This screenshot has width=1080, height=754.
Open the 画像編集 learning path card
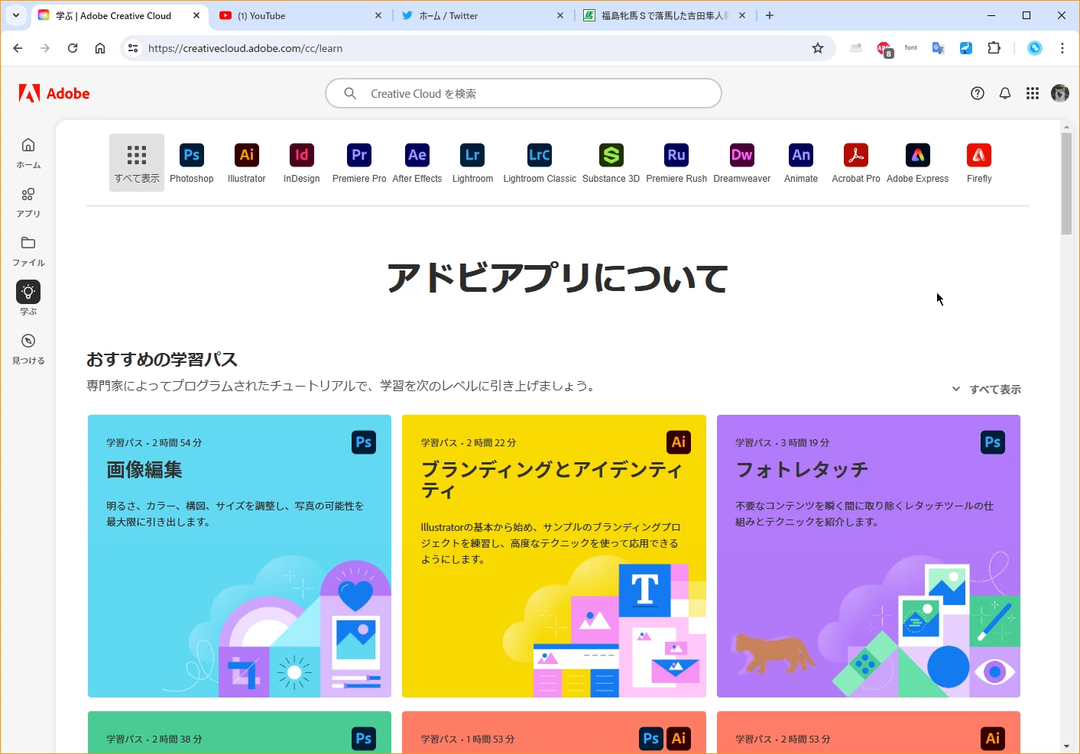pyautogui.click(x=239, y=556)
